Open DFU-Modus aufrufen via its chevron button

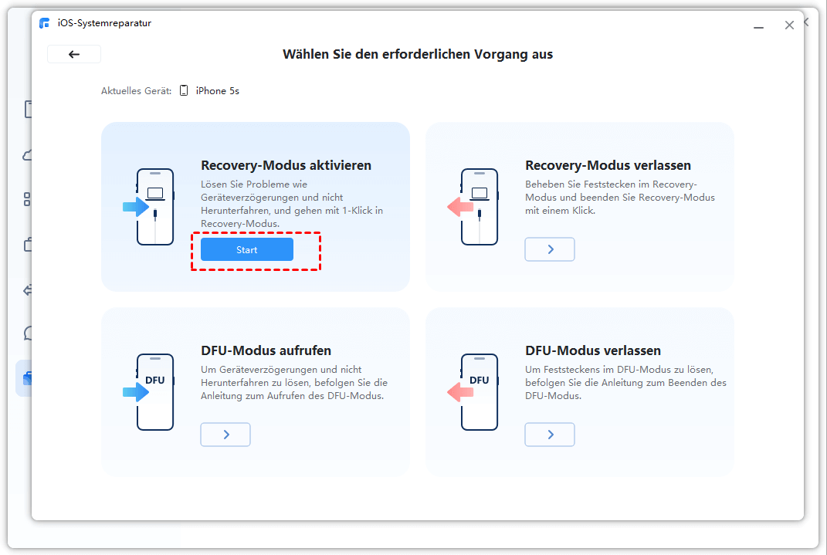coord(225,435)
